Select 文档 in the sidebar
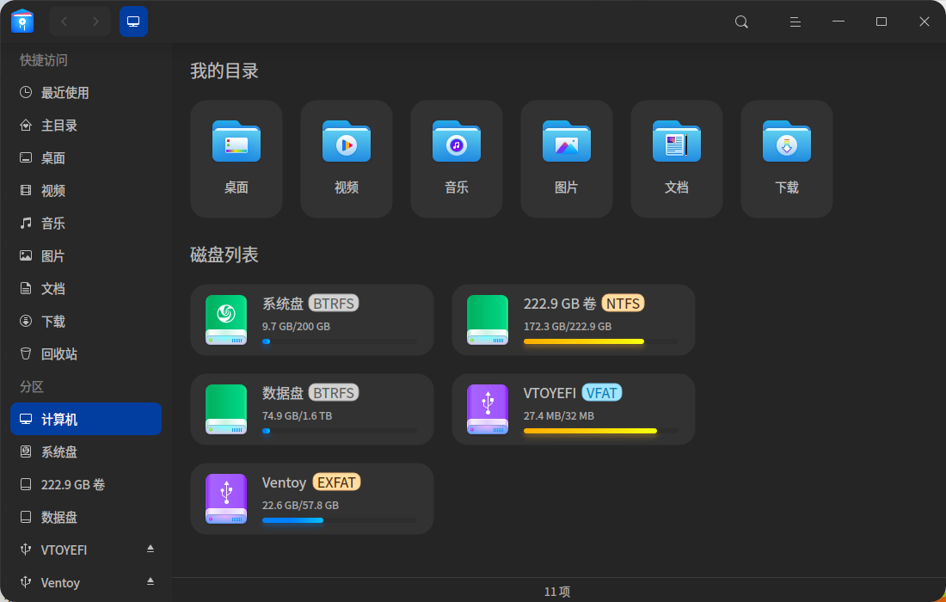Image resolution: width=946 pixels, height=602 pixels. [x=86, y=288]
